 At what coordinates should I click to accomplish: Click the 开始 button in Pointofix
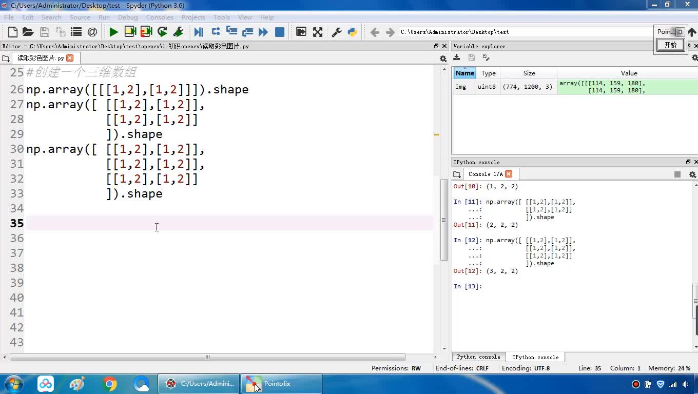[x=670, y=45]
